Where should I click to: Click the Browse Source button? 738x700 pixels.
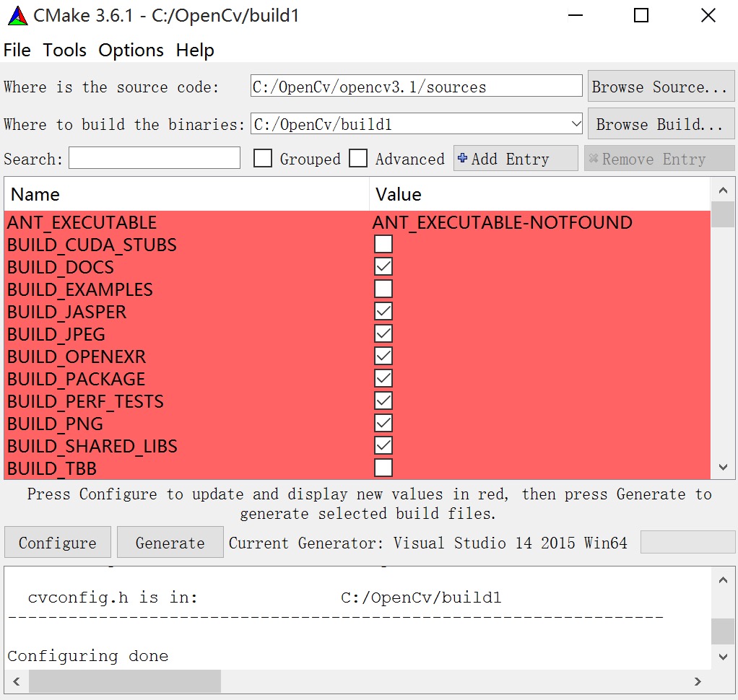point(661,86)
